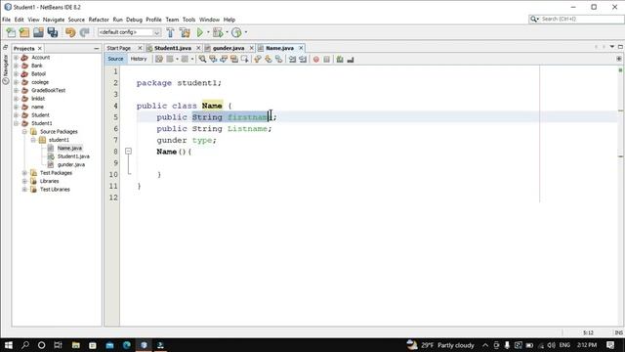
Task: Click the Find Selection magnifier icon
Action: point(202,59)
